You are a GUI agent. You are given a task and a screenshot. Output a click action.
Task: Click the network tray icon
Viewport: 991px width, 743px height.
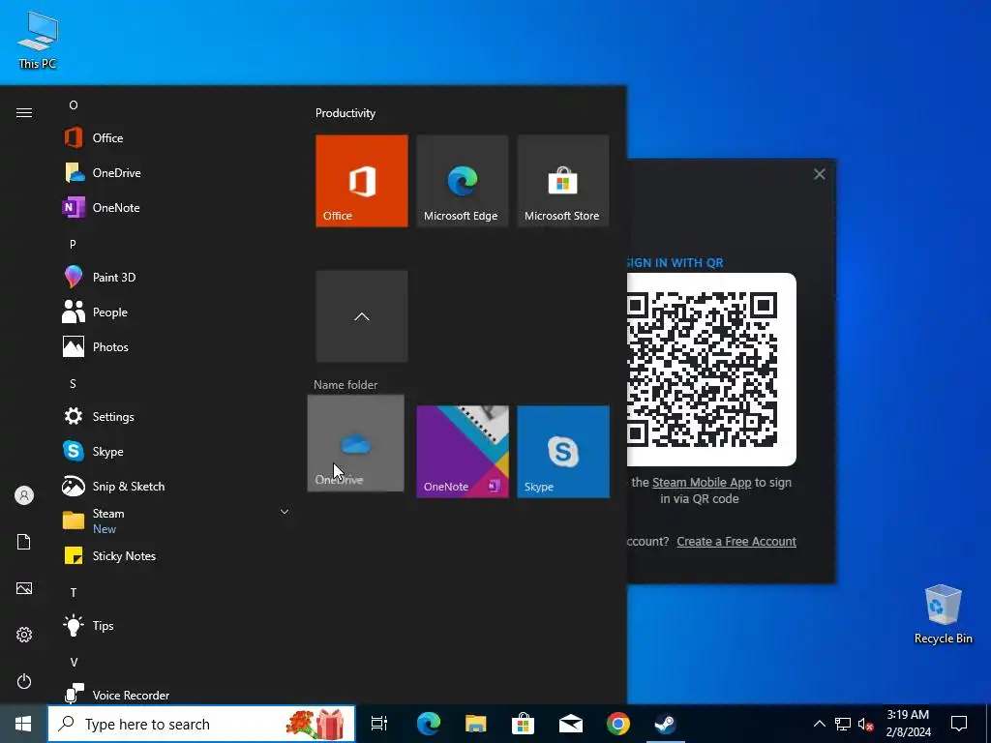pos(843,724)
